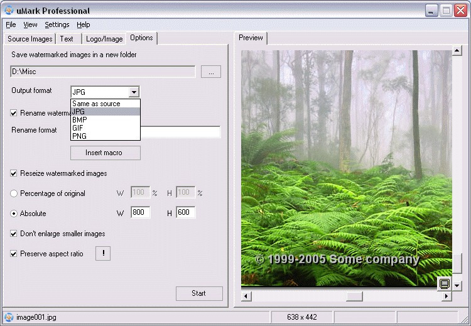Choose PNG in the format list
The image size is (471, 326).
(x=106, y=136)
